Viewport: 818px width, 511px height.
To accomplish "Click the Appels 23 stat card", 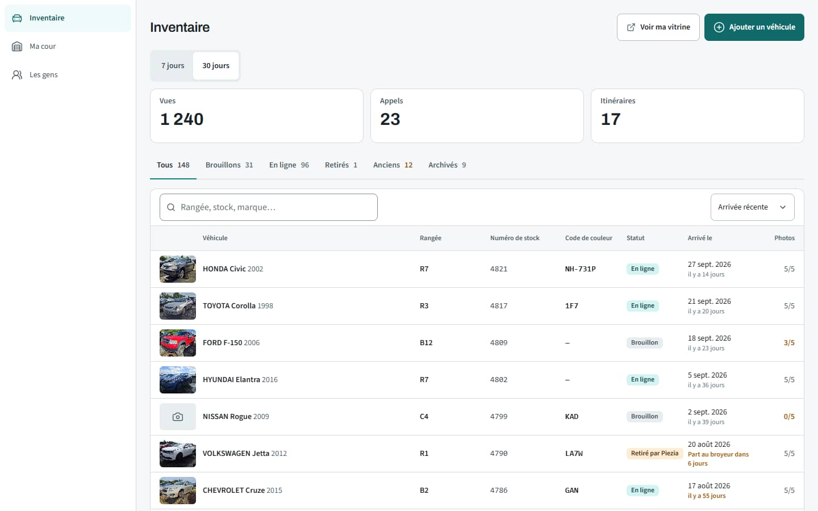I will 477,116.
